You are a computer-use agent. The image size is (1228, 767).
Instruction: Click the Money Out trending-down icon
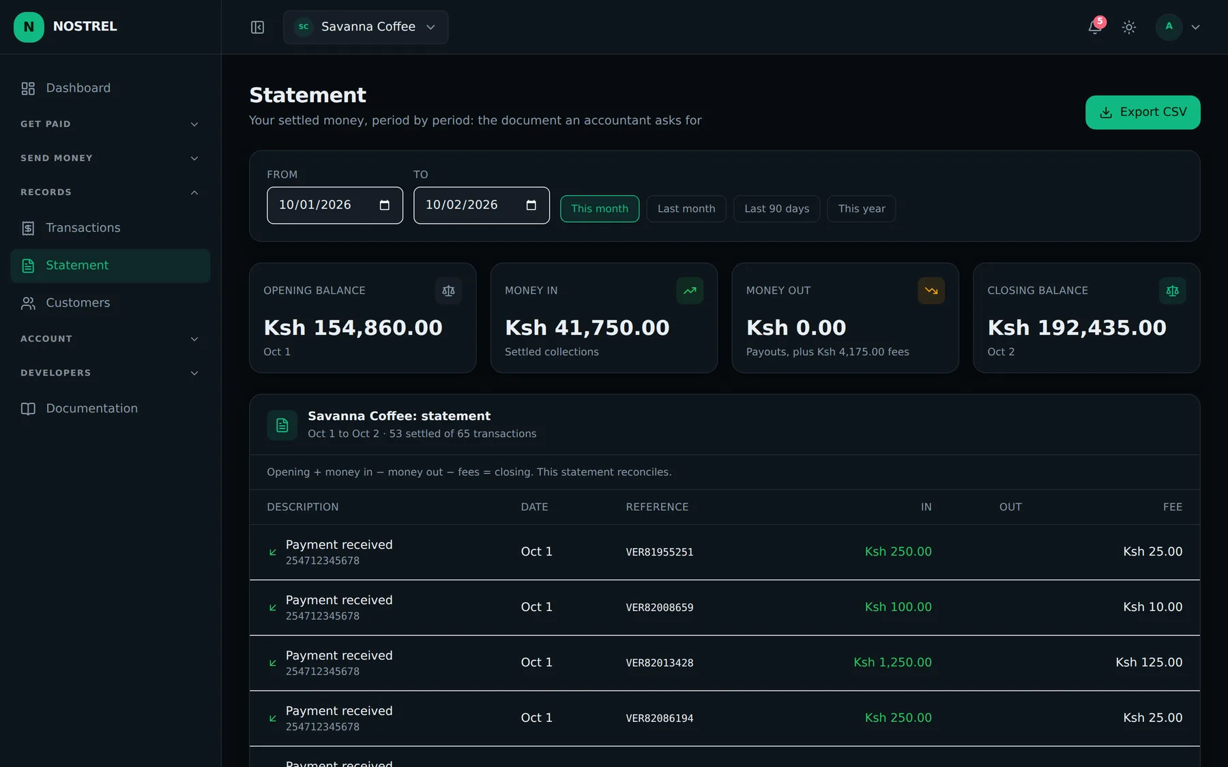point(931,290)
